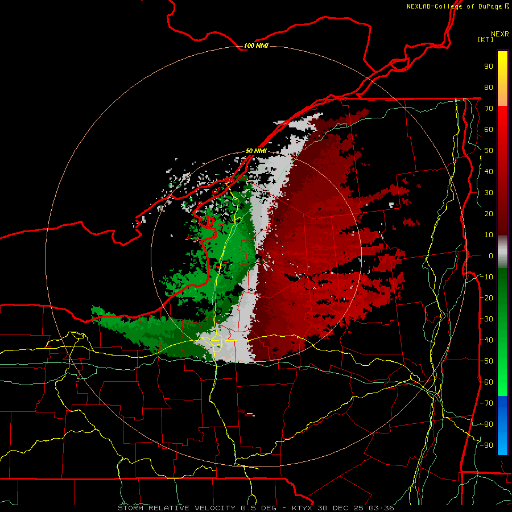Click the STORM RELATIVE VELOCITY caption at bottom
This screenshot has width=512, height=512.
(256, 508)
